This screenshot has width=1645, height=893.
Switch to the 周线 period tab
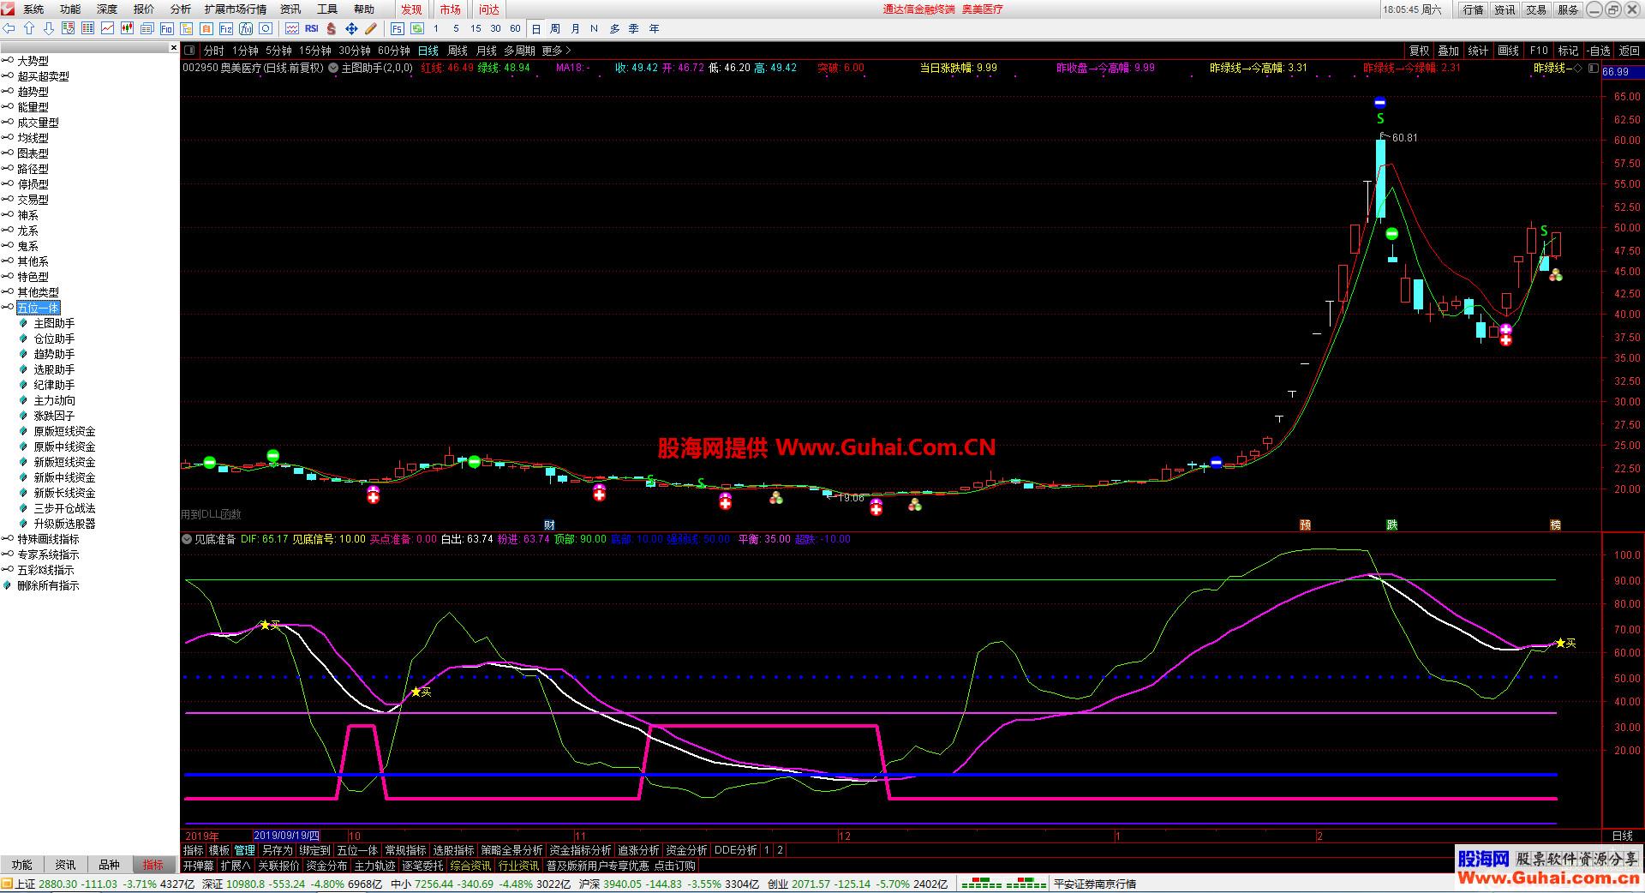458,51
